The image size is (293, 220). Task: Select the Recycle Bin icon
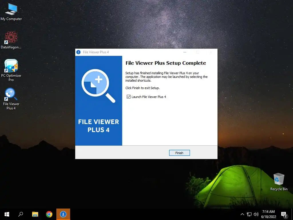click(x=279, y=182)
